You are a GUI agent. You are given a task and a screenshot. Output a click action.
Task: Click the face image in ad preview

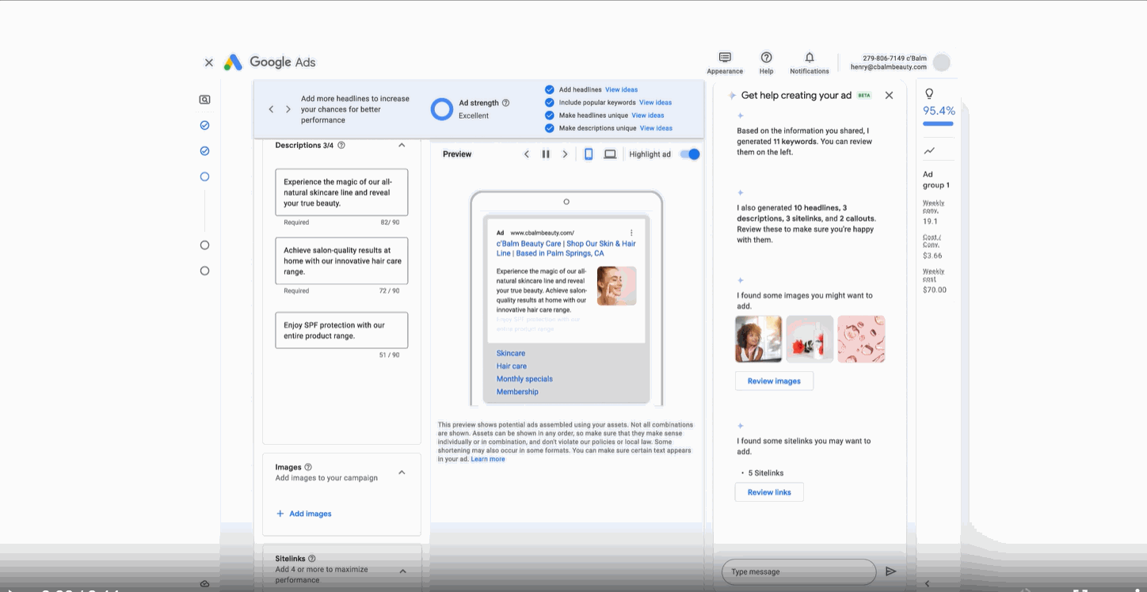[x=616, y=286]
